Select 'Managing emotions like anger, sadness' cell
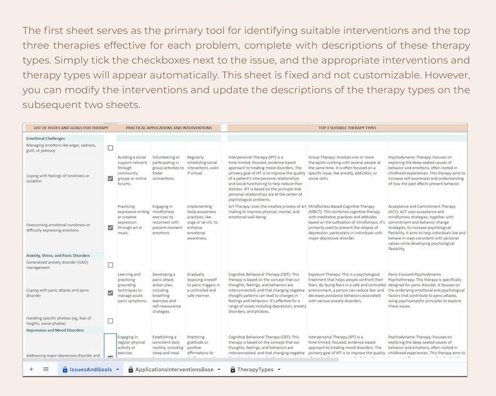 (64, 148)
